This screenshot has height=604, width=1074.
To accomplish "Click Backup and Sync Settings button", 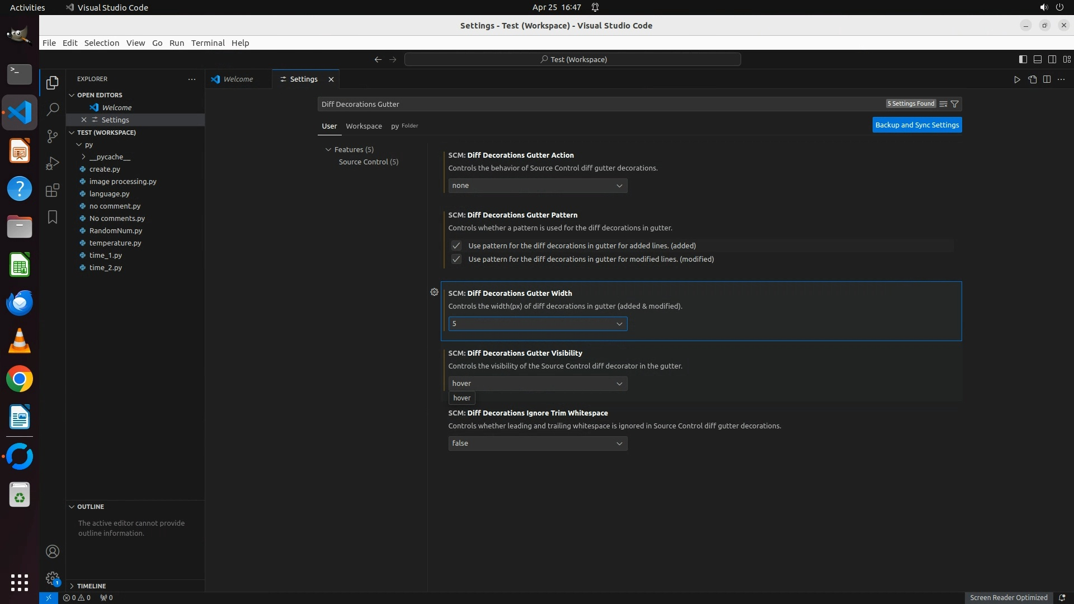I will click(917, 125).
